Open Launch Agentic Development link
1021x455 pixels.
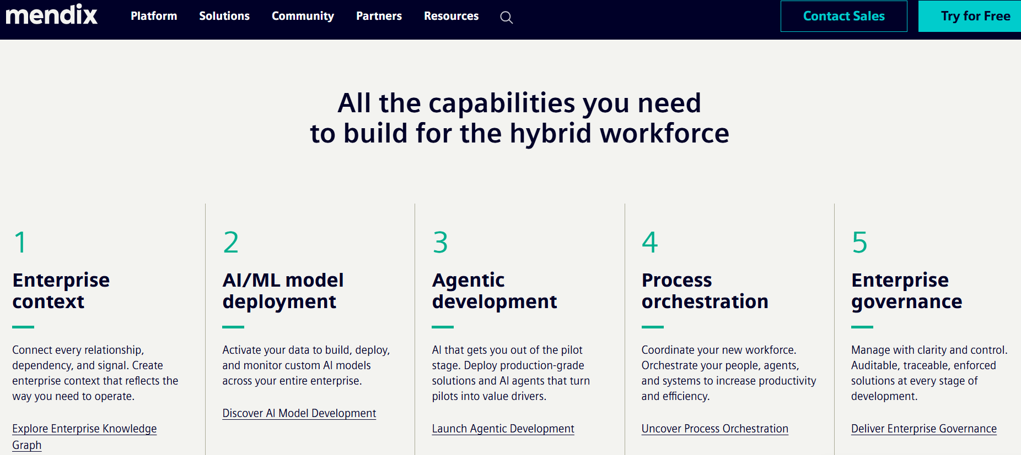[503, 429]
